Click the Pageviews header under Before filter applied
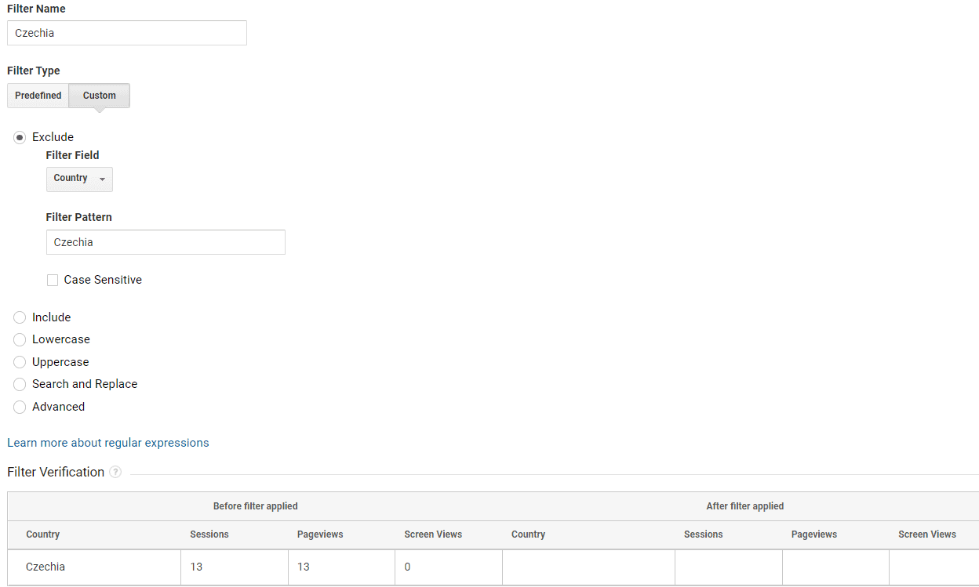This screenshot has height=587, width=979. [x=320, y=534]
